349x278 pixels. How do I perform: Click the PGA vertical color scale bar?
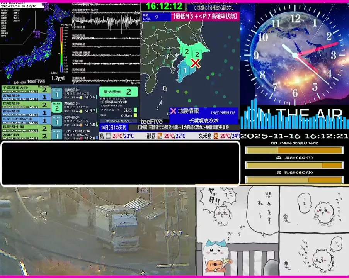[62, 49]
